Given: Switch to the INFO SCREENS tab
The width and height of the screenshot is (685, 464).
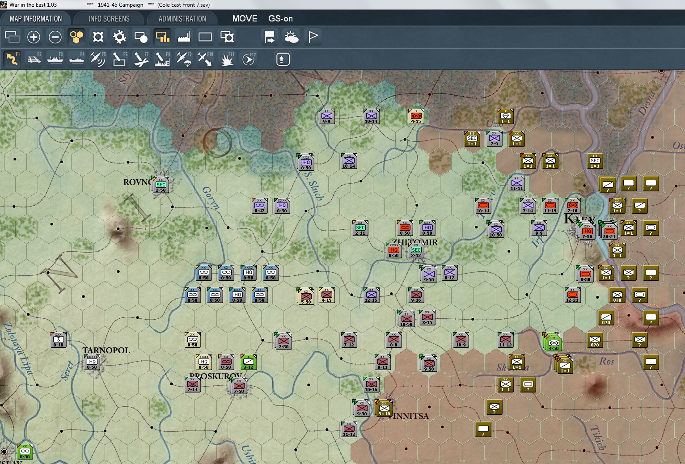Looking at the screenshot, I should [x=109, y=19].
